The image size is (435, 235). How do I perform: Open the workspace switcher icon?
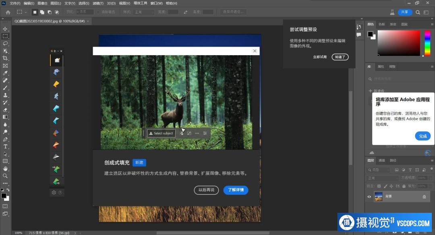tap(426, 12)
